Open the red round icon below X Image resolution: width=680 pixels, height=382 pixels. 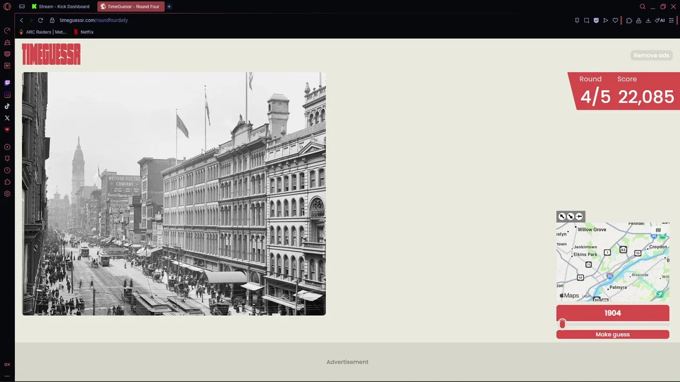click(x=7, y=129)
